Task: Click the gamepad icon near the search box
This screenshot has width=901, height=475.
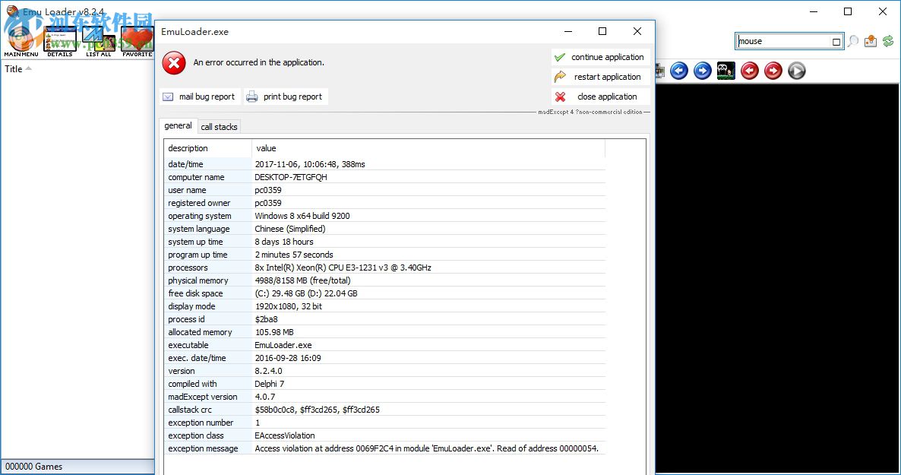Action: pos(870,40)
